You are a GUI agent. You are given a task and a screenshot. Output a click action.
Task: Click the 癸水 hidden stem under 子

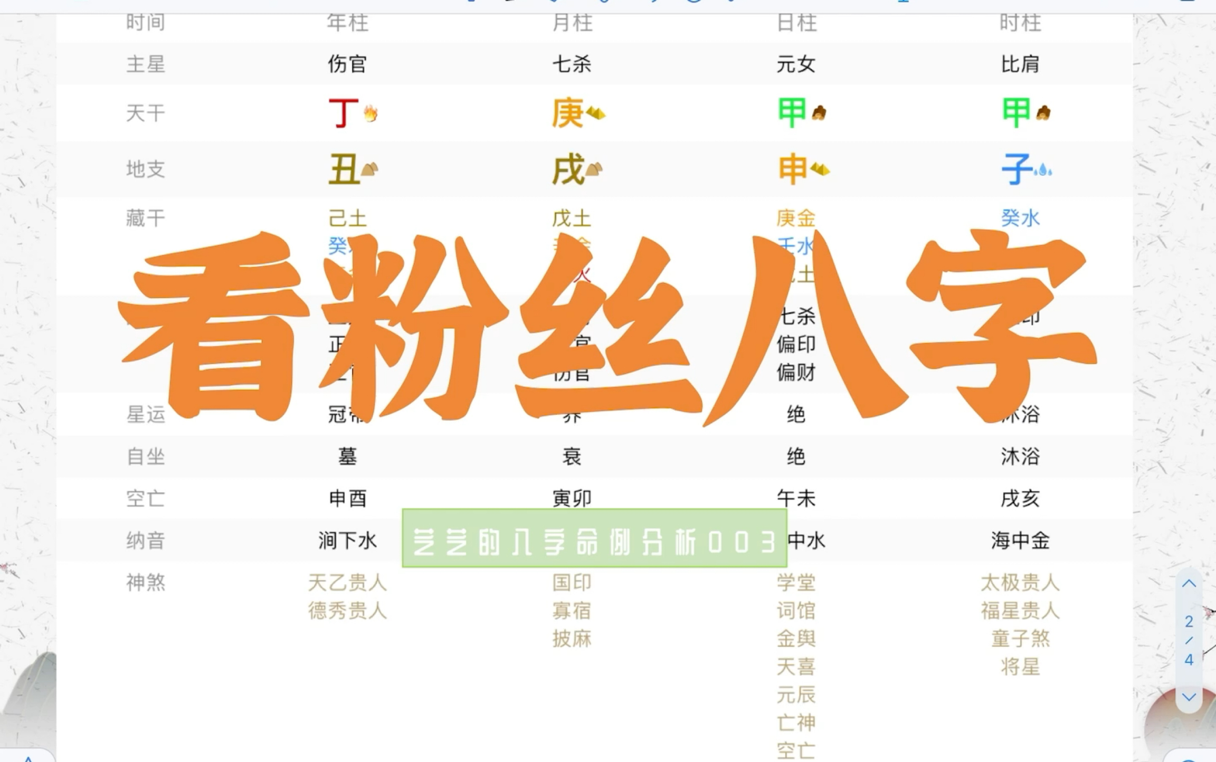1020,218
